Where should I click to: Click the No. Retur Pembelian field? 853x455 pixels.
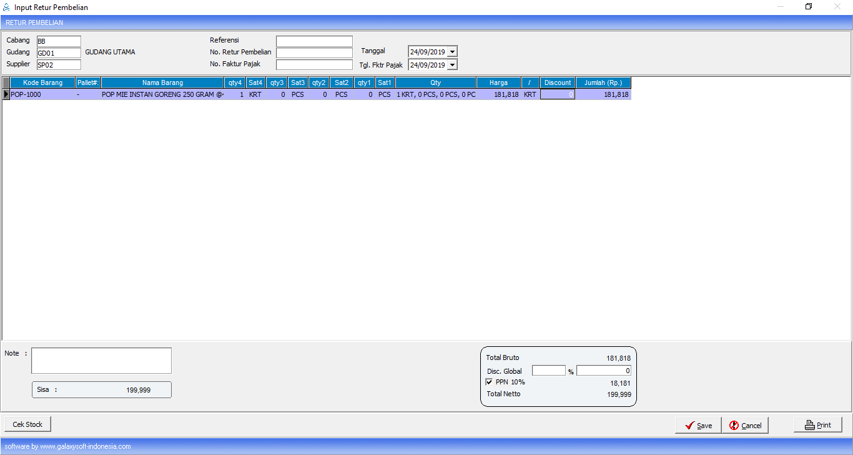tap(314, 53)
